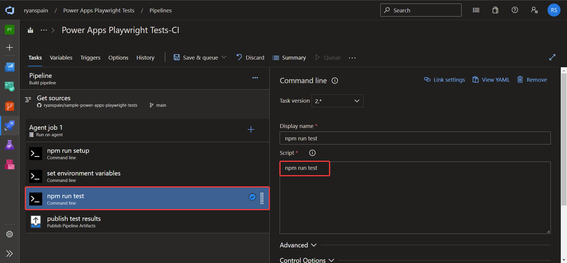Viewport: 567px width, 263px height.
Task: Open the Work items check icon in sidebar
Action: pos(9,86)
